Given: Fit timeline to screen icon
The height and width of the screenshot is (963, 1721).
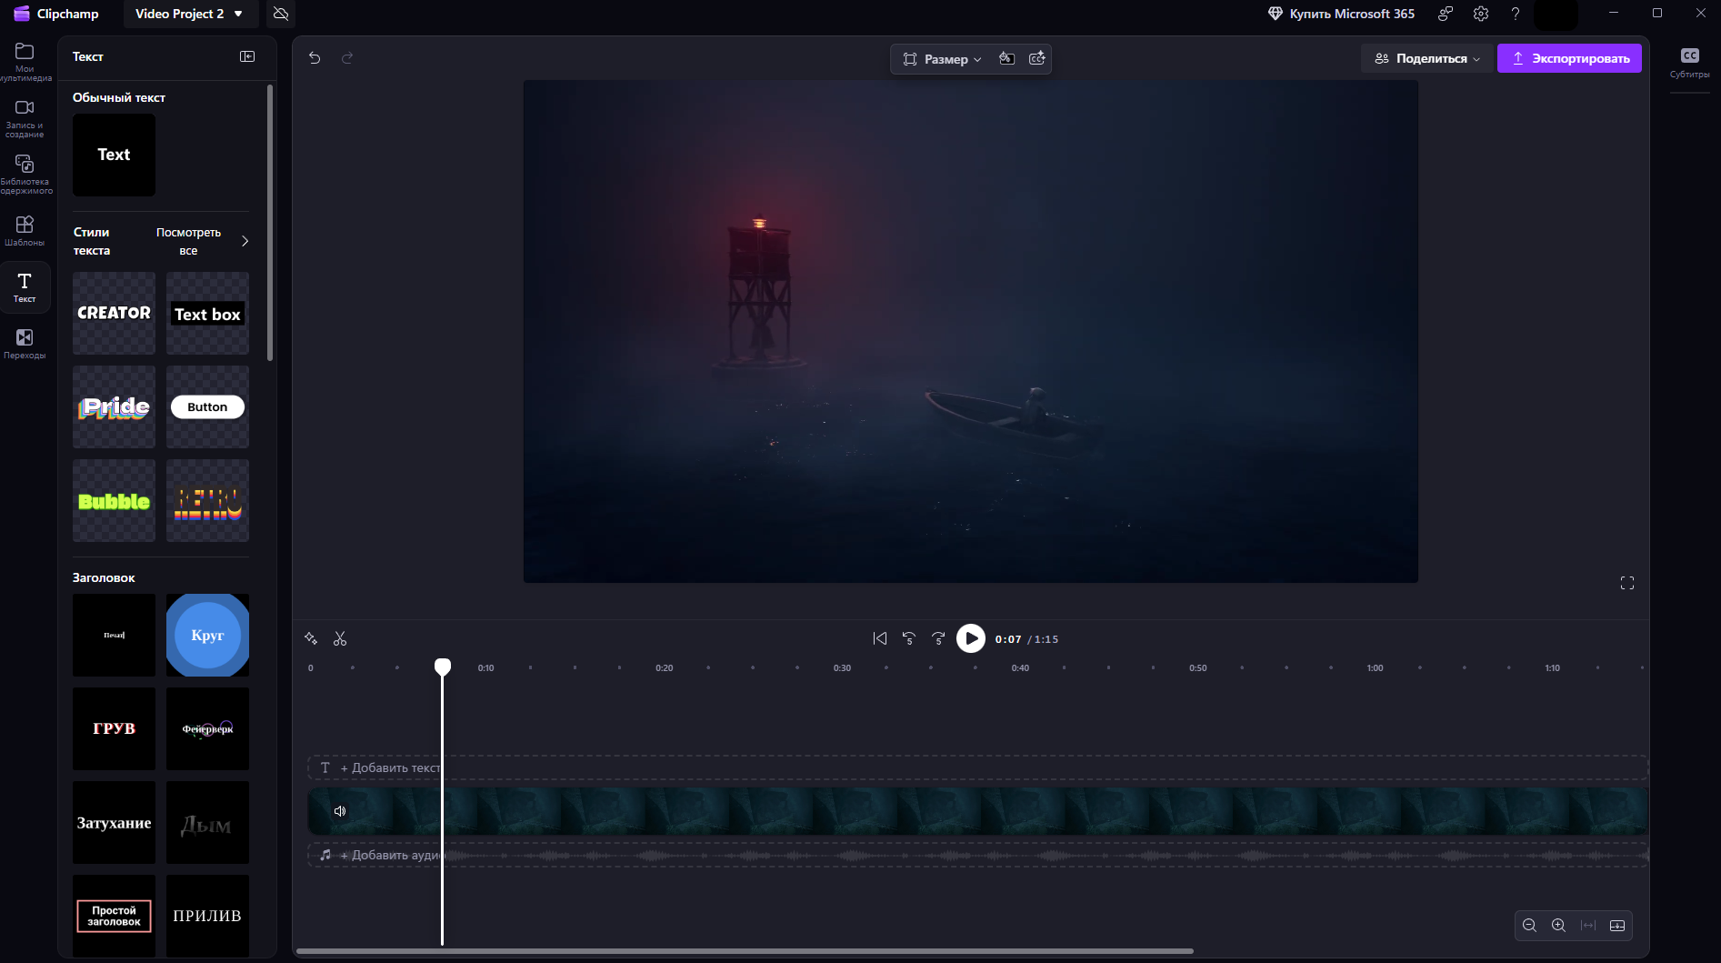Looking at the screenshot, I should (x=1588, y=925).
